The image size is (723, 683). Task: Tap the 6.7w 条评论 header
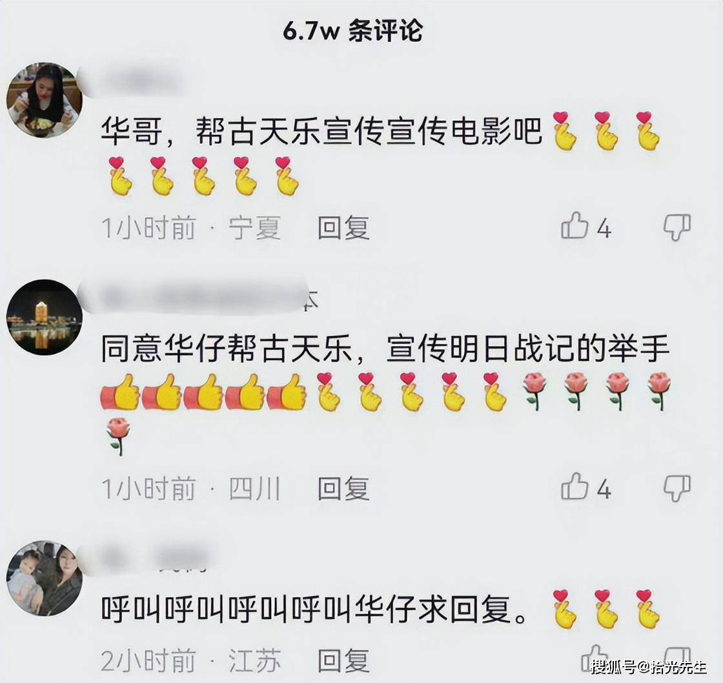point(352,31)
